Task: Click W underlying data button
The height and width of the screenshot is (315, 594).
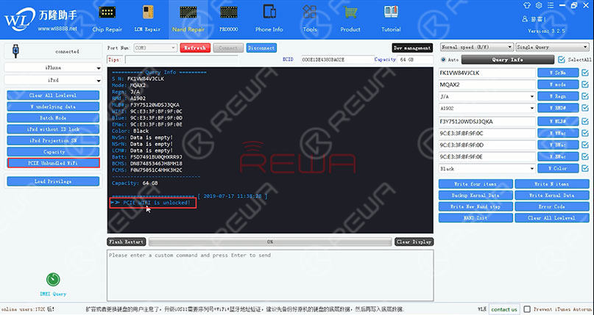Action: [x=54, y=106]
